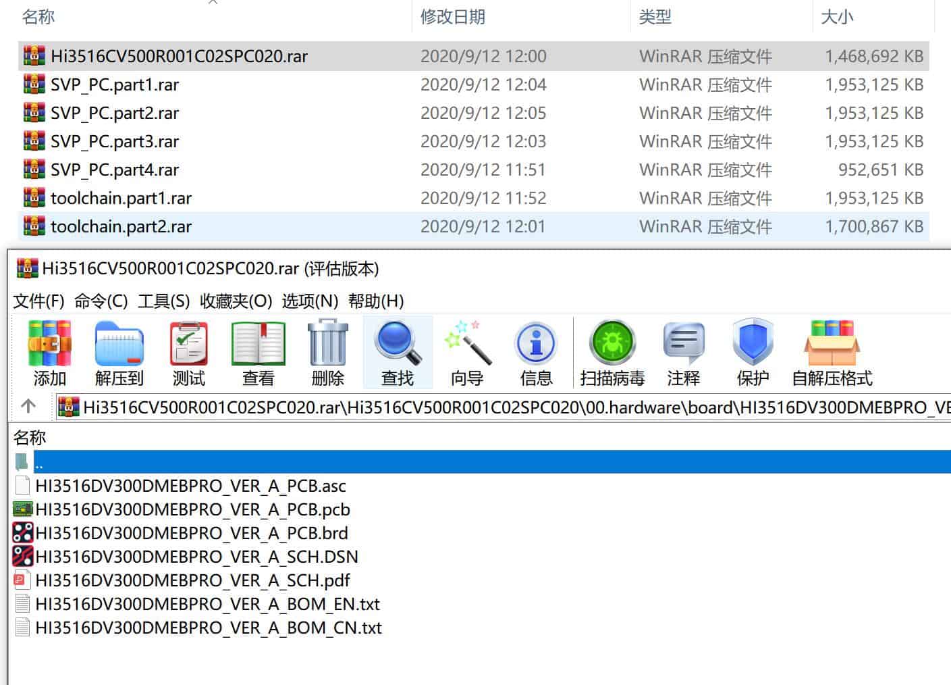Open the Options (选项) menu
This screenshot has height=685, width=951.
click(310, 301)
